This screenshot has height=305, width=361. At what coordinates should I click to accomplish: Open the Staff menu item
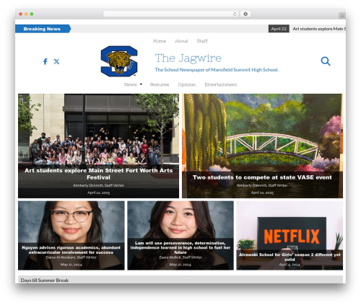(202, 41)
